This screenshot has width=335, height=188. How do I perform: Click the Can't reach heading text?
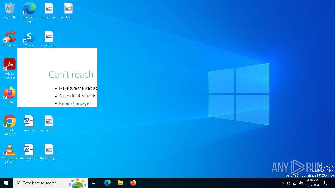73,74
